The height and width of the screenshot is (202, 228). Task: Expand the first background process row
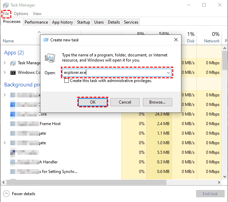coord(5,95)
